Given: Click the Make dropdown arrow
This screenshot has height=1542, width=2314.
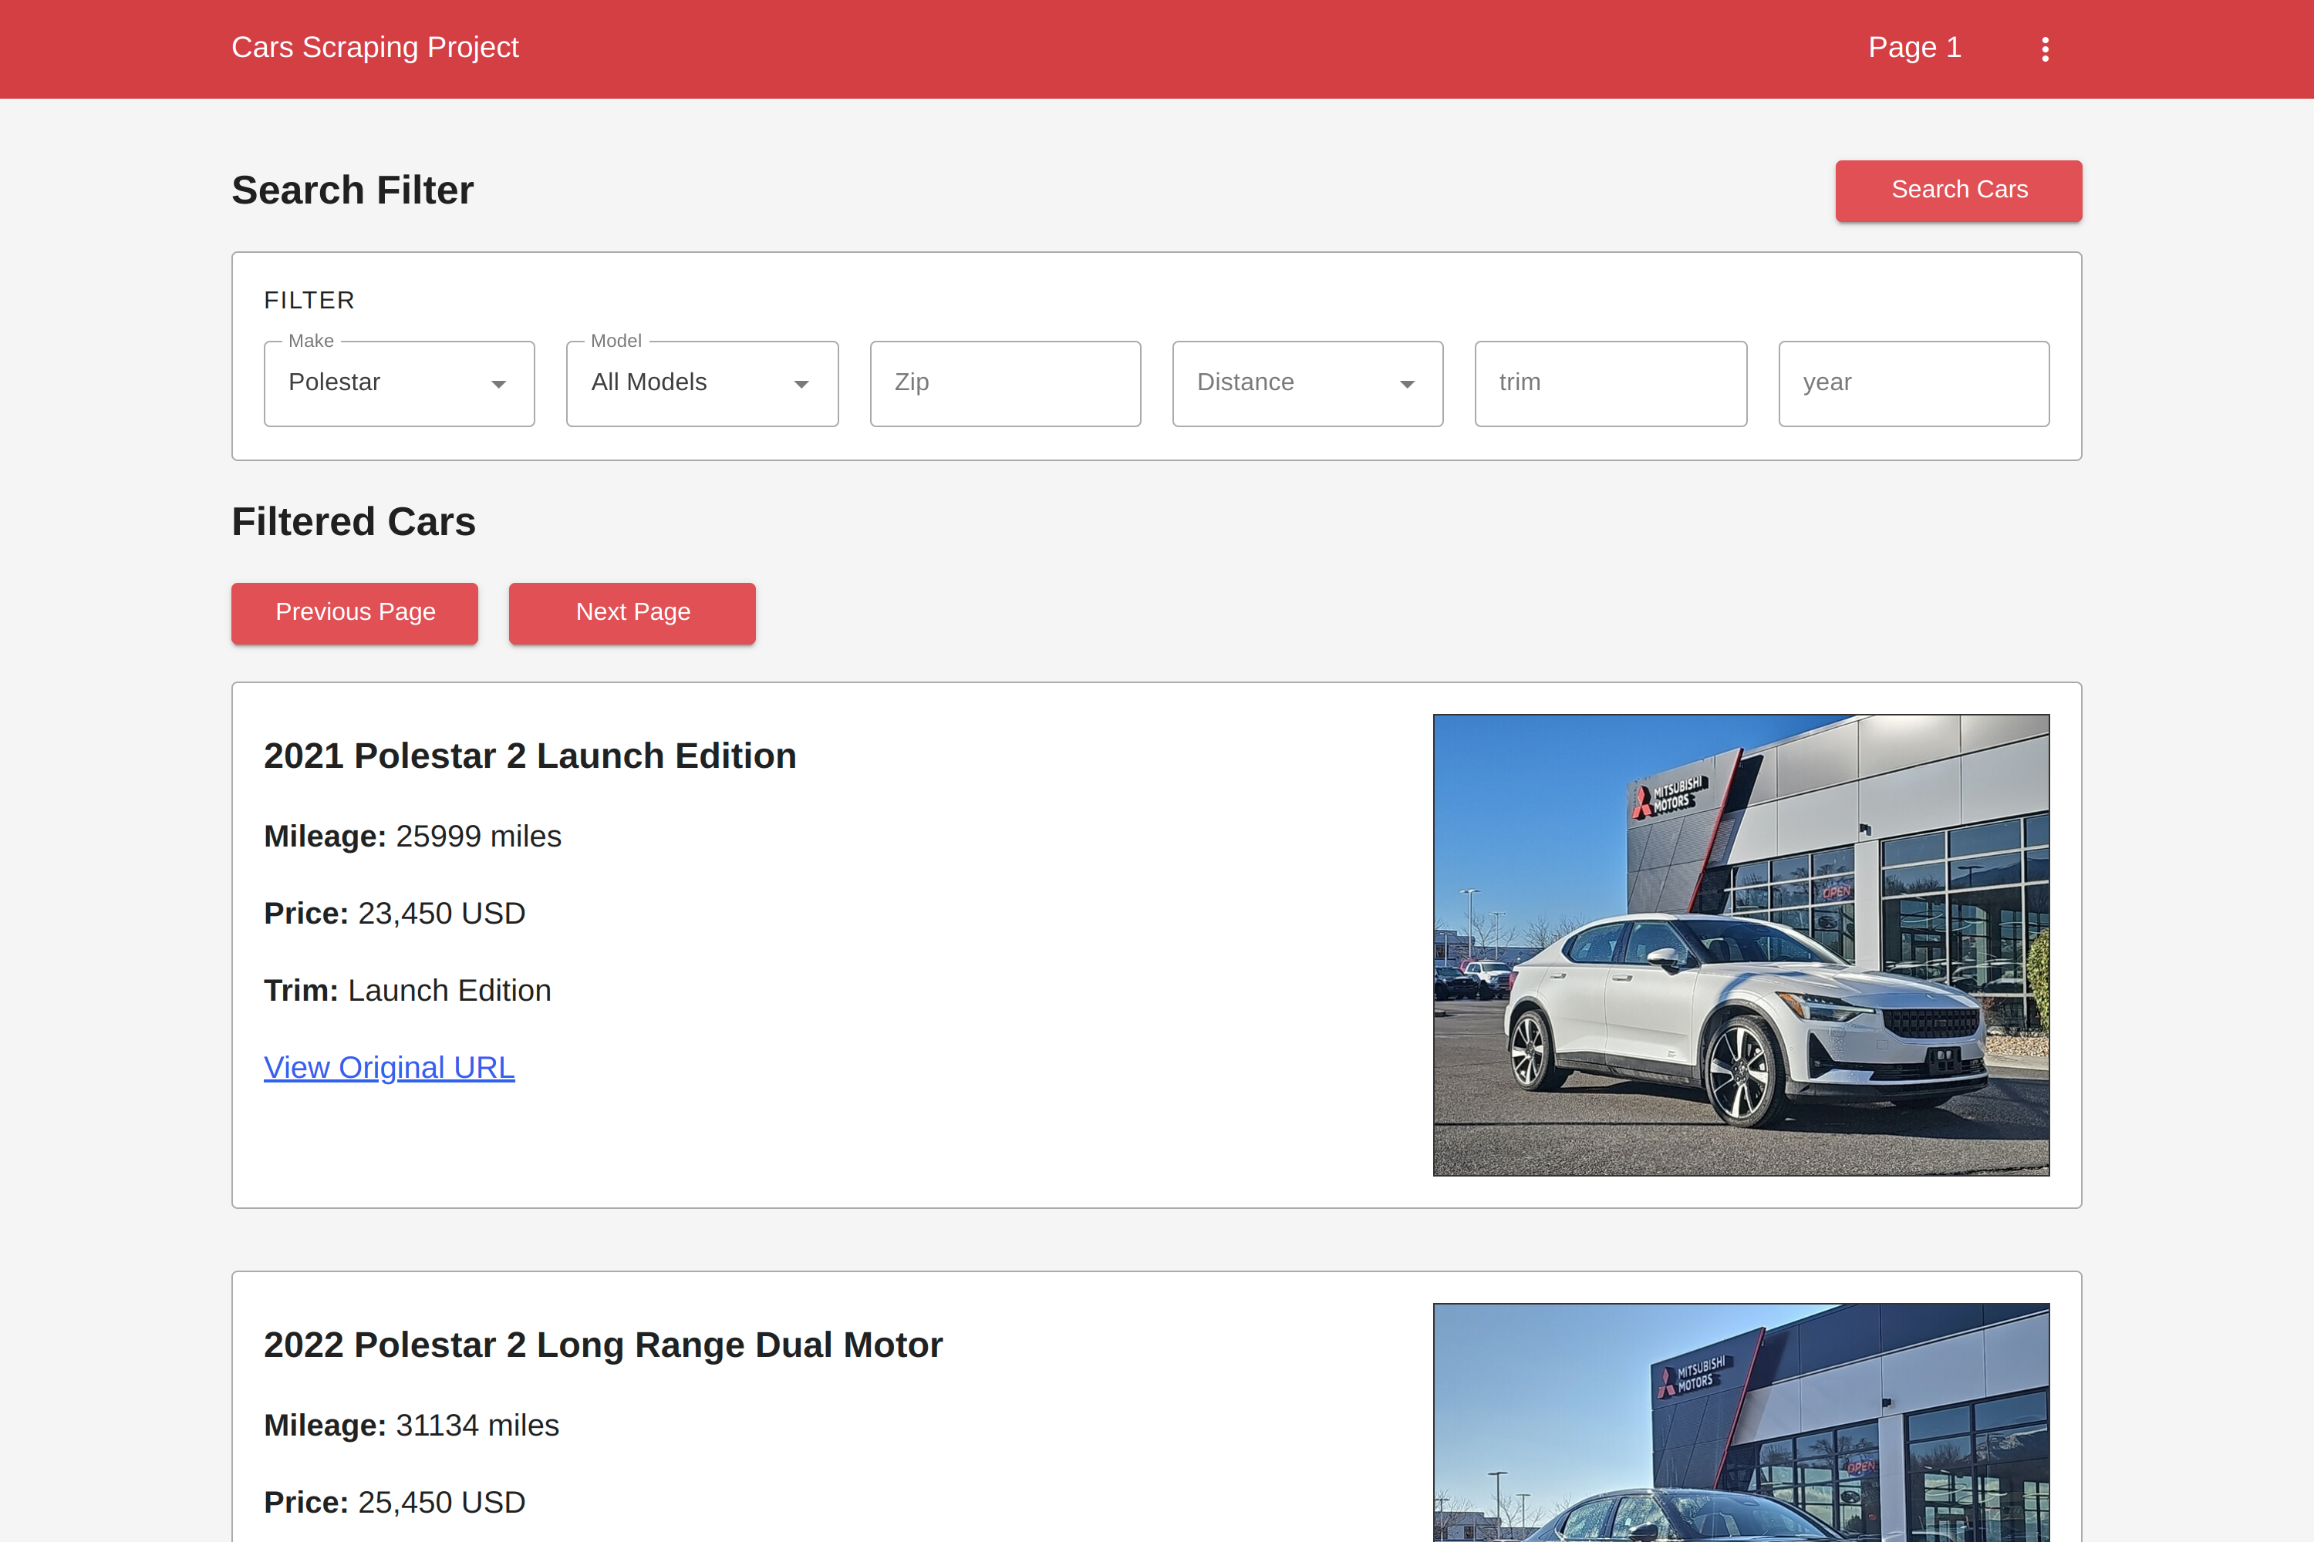Looking at the screenshot, I should coord(499,385).
